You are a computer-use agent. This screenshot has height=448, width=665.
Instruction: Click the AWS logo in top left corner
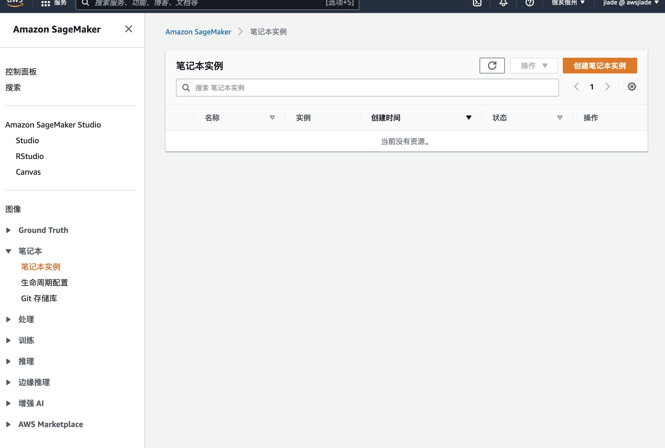coord(15,3)
